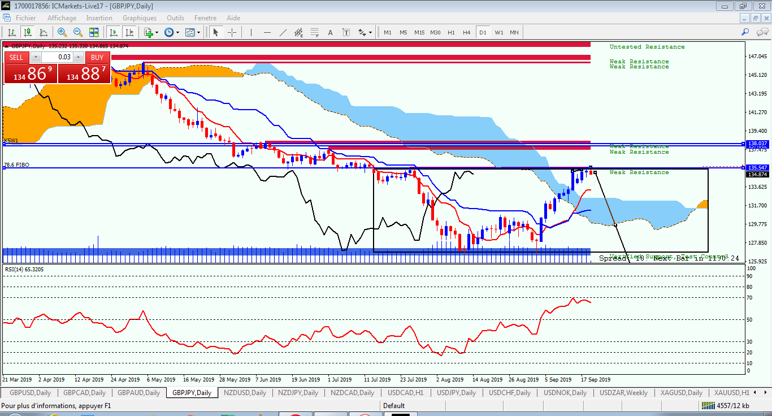Open the Aide menu
This screenshot has height=416, width=772.
pyautogui.click(x=233, y=18)
